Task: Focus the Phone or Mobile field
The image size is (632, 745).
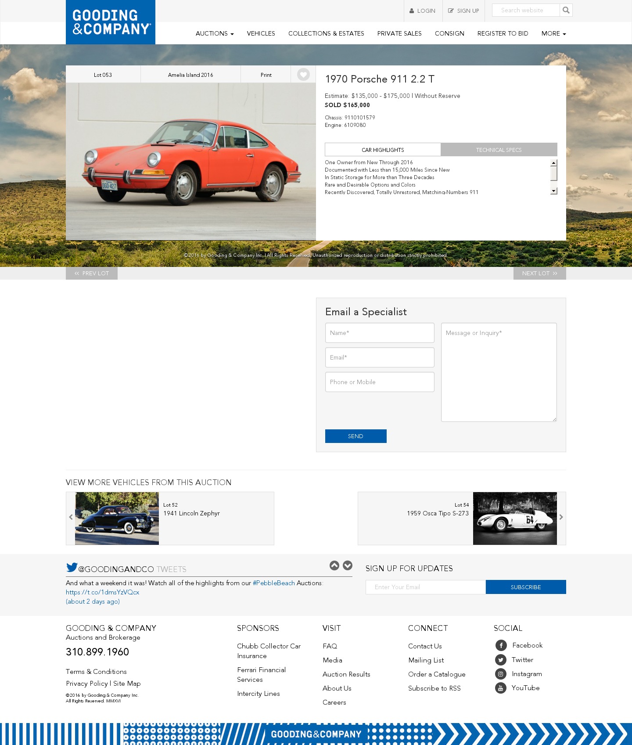Action: tap(380, 382)
